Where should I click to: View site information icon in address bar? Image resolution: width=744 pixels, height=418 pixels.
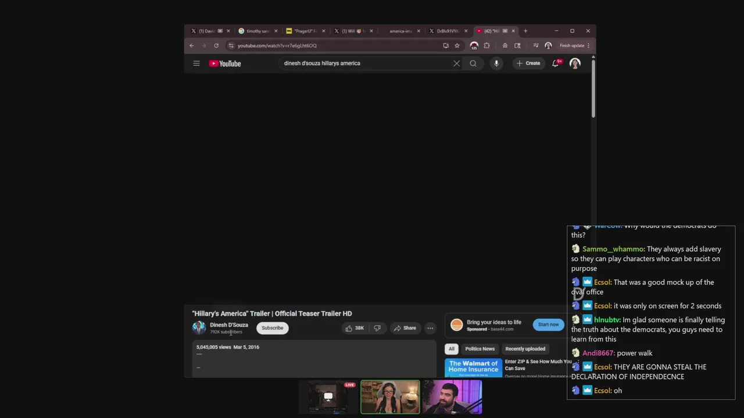231,45
